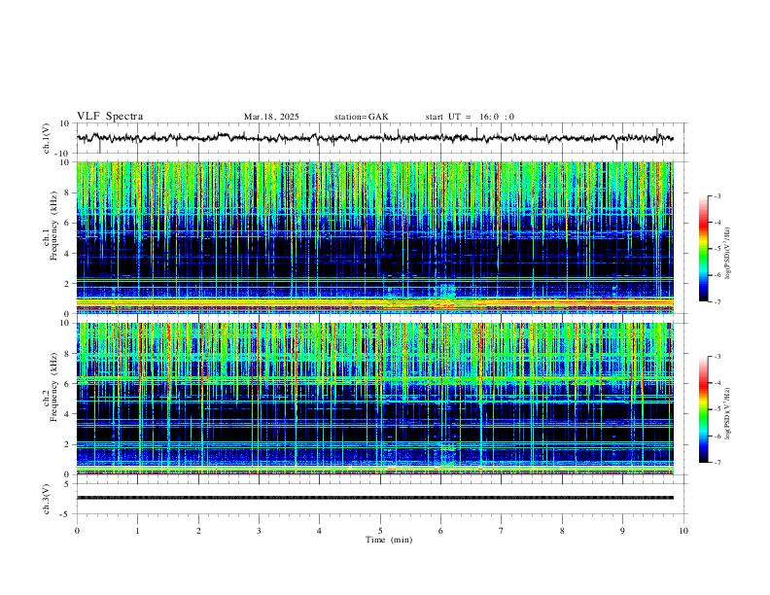Click time axis tick label "7"
This screenshot has width=770, height=595.
pos(502,531)
